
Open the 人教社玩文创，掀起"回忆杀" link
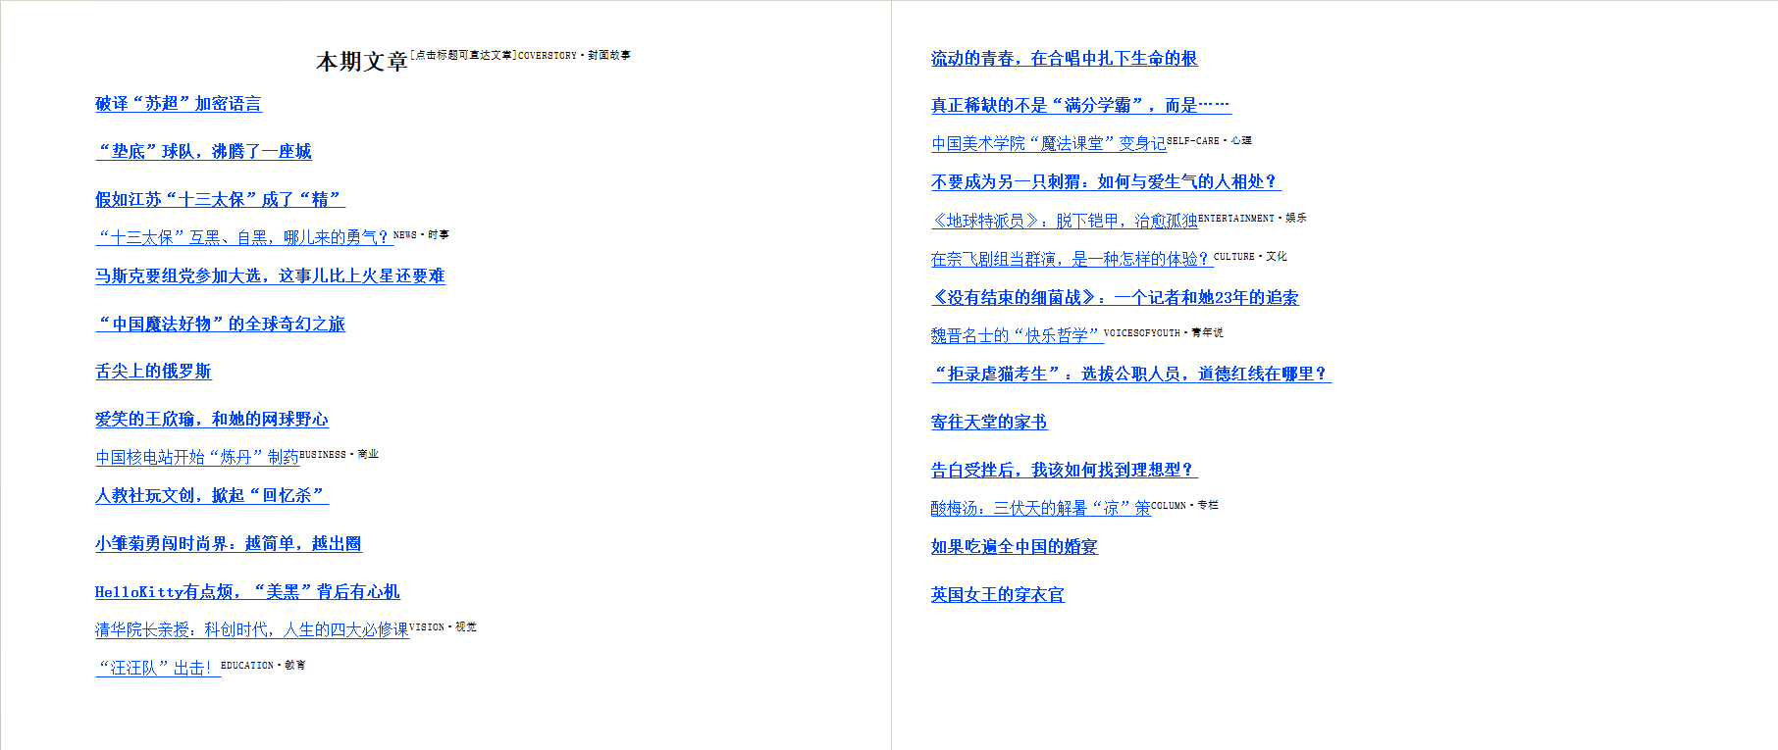pyautogui.click(x=211, y=496)
